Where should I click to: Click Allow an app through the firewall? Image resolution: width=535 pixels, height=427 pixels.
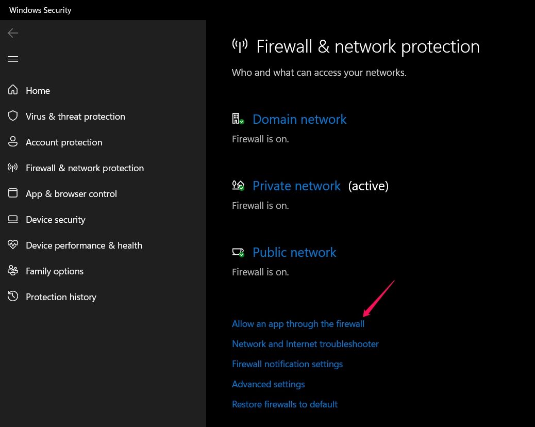(298, 324)
